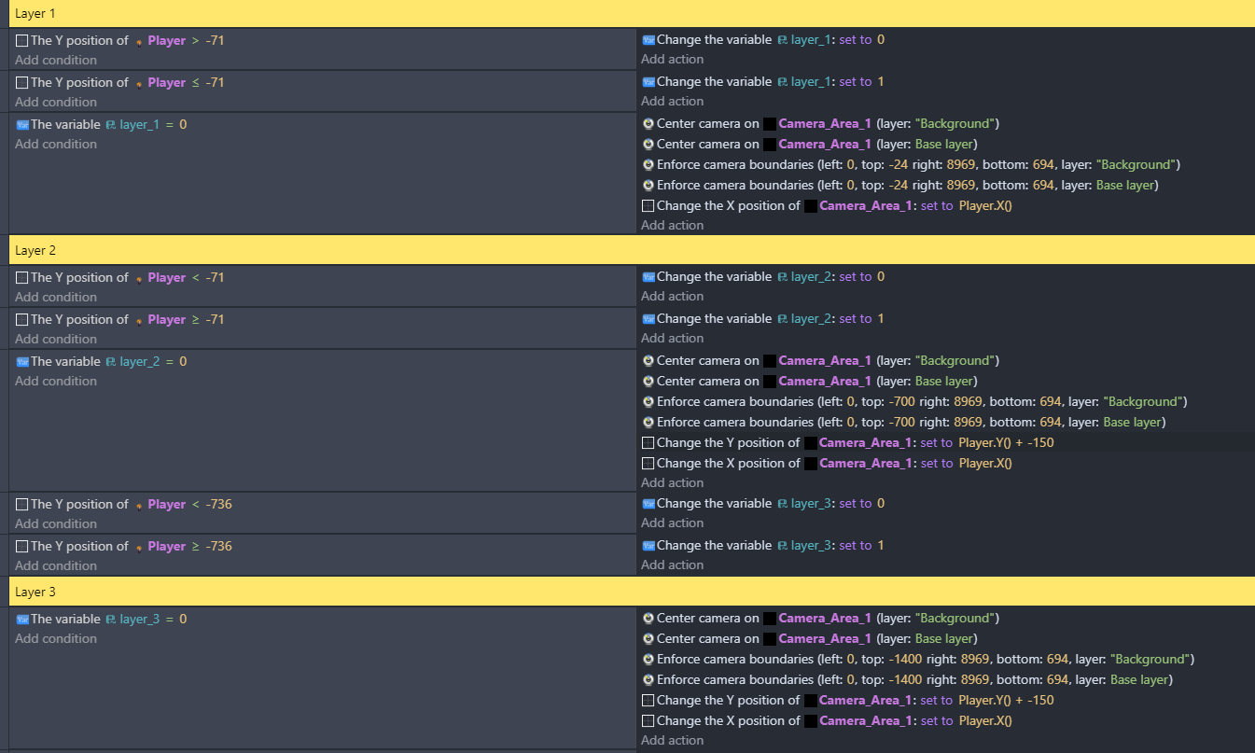
Task: Click camera icon on Enforce boundaries top -1400 action
Action: pos(648,659)
